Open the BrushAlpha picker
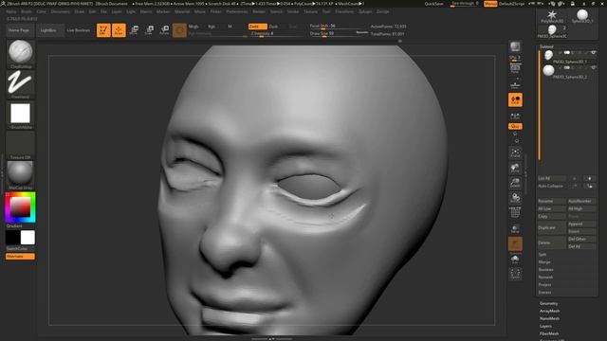Screen dimensions: 607x341 [20, 114]
